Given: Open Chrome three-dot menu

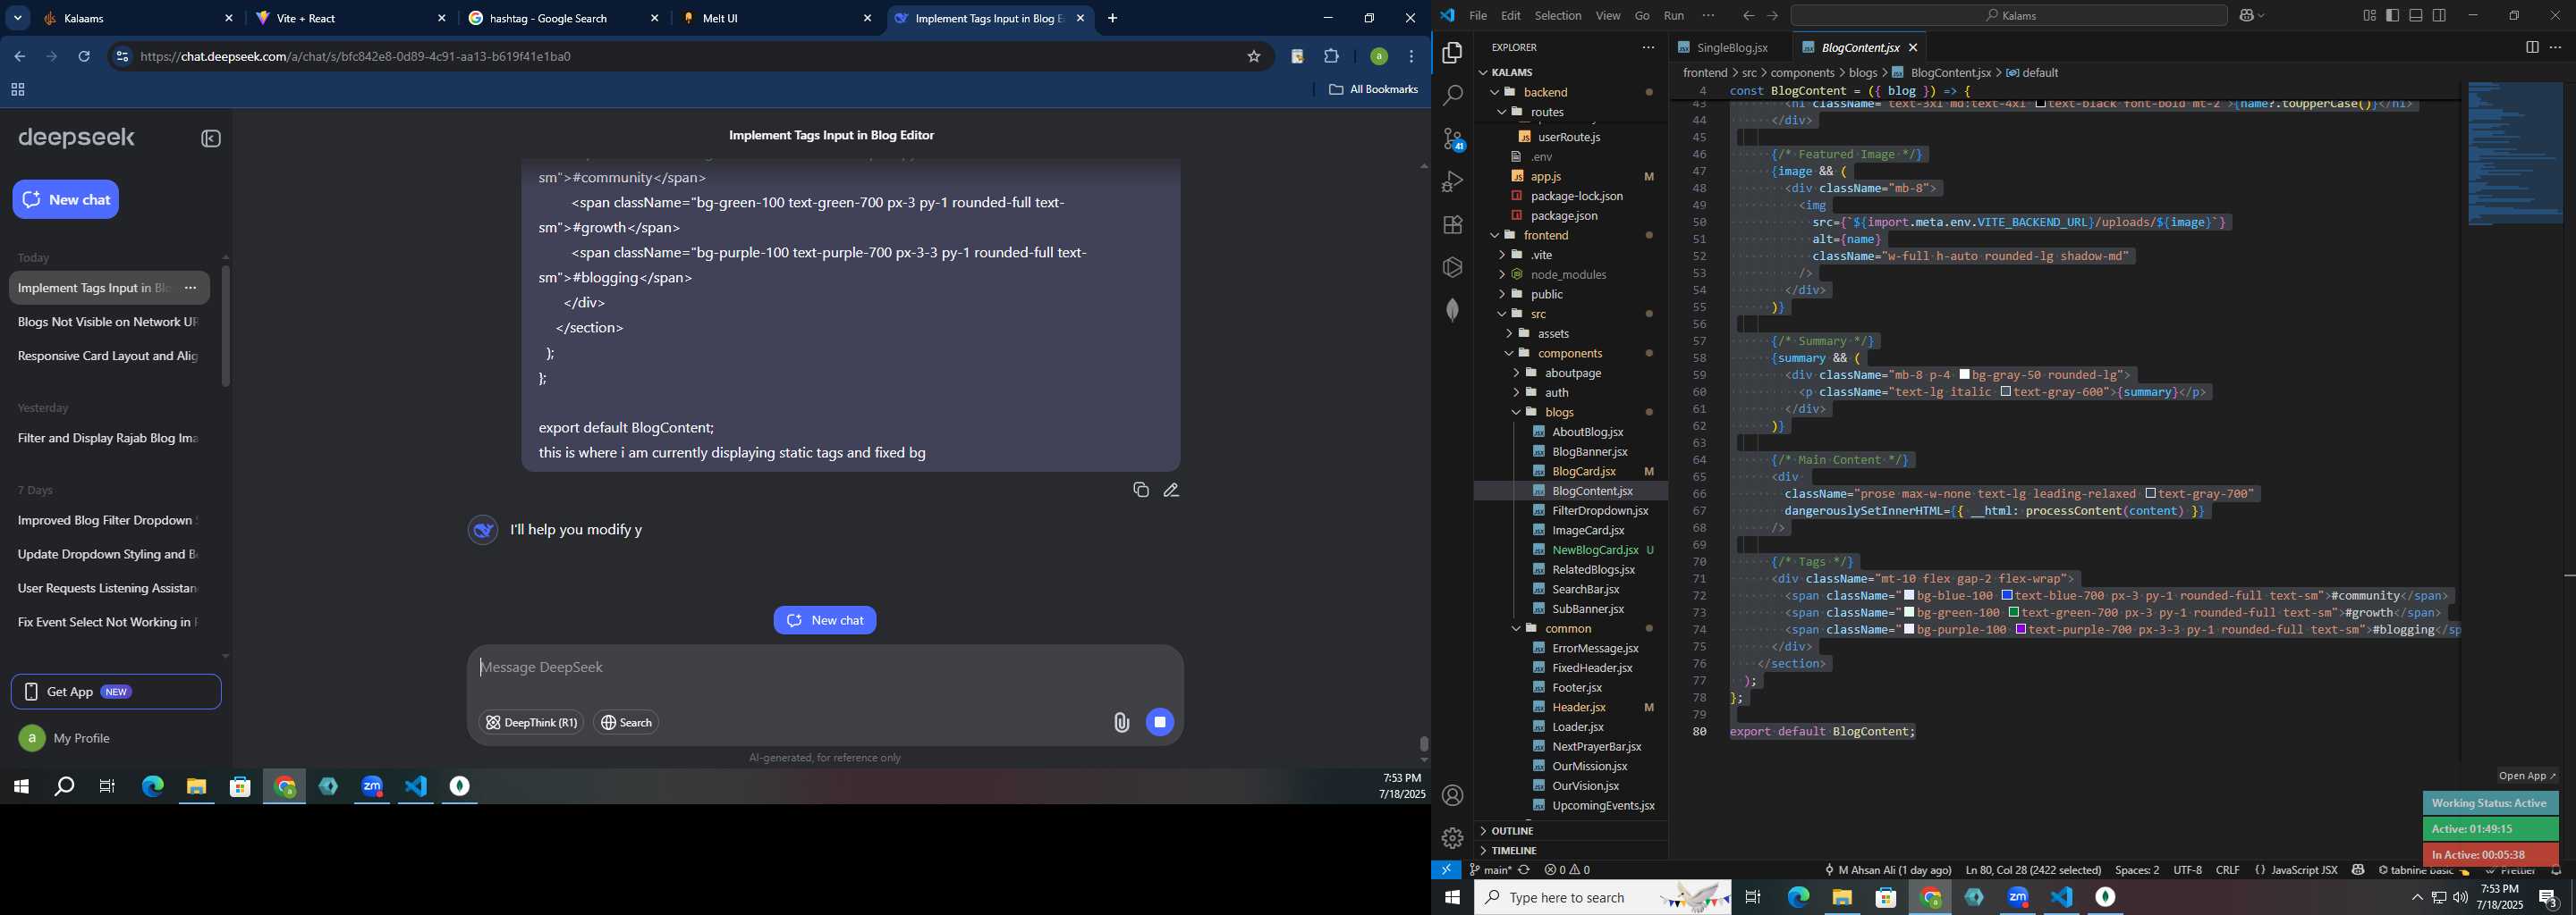Looking at the screenshot, I should (1412, 57).
